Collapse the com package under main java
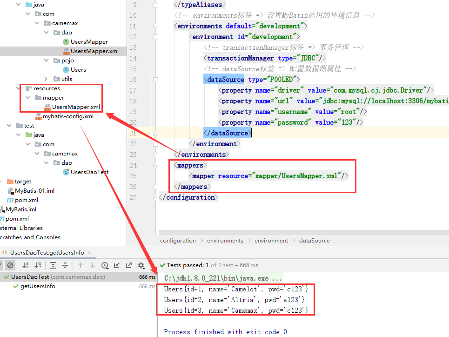The width and height of the screenshot is (449, 337). coord(28,14)
